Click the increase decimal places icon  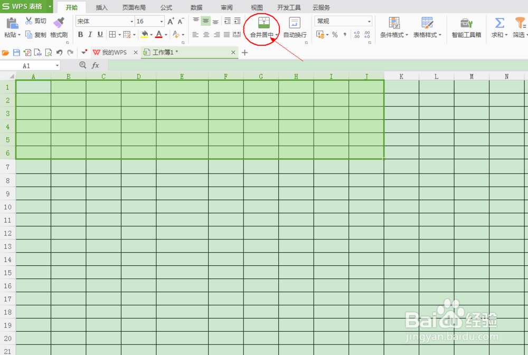(x=356, y=34)
